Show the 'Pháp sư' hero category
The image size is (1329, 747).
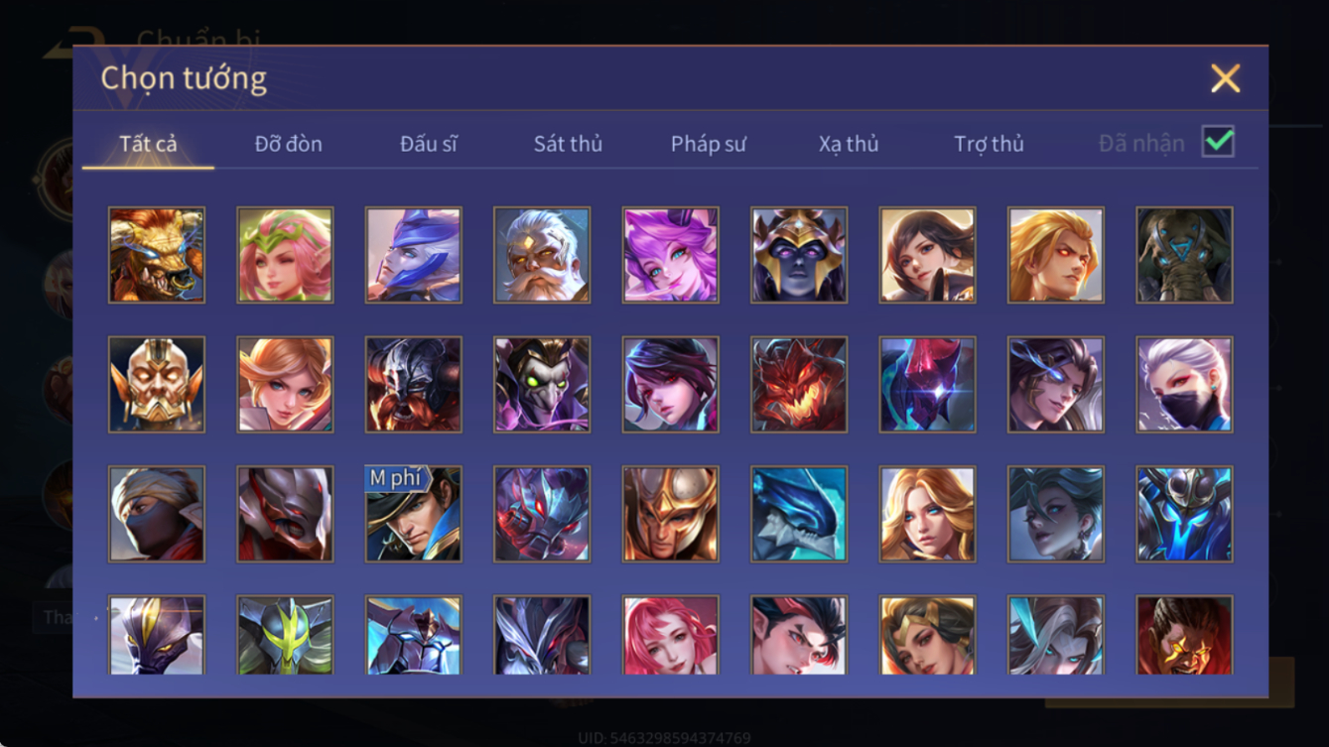click(x=708, y=144)
